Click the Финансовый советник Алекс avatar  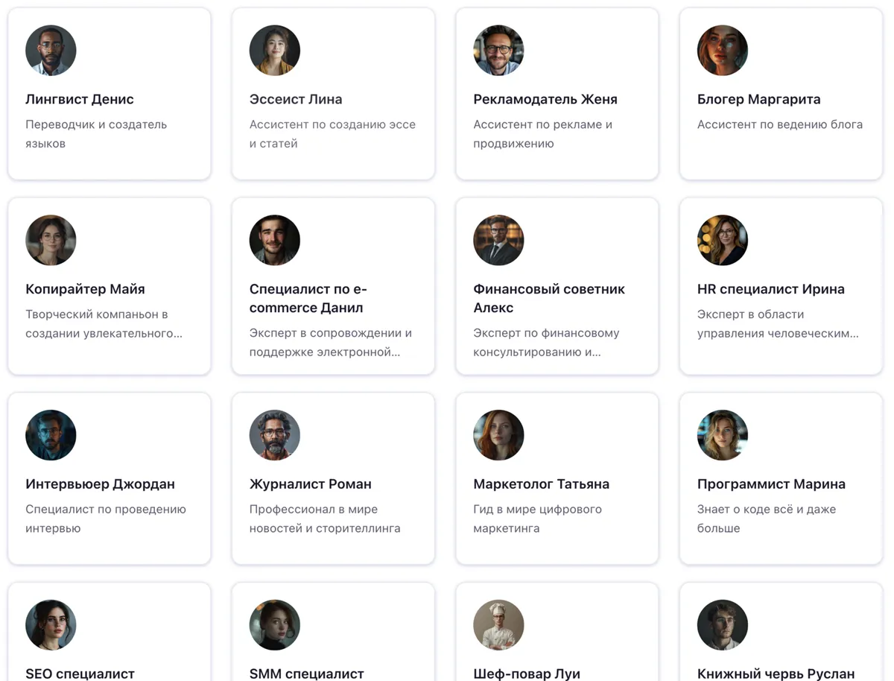(498, 240)
